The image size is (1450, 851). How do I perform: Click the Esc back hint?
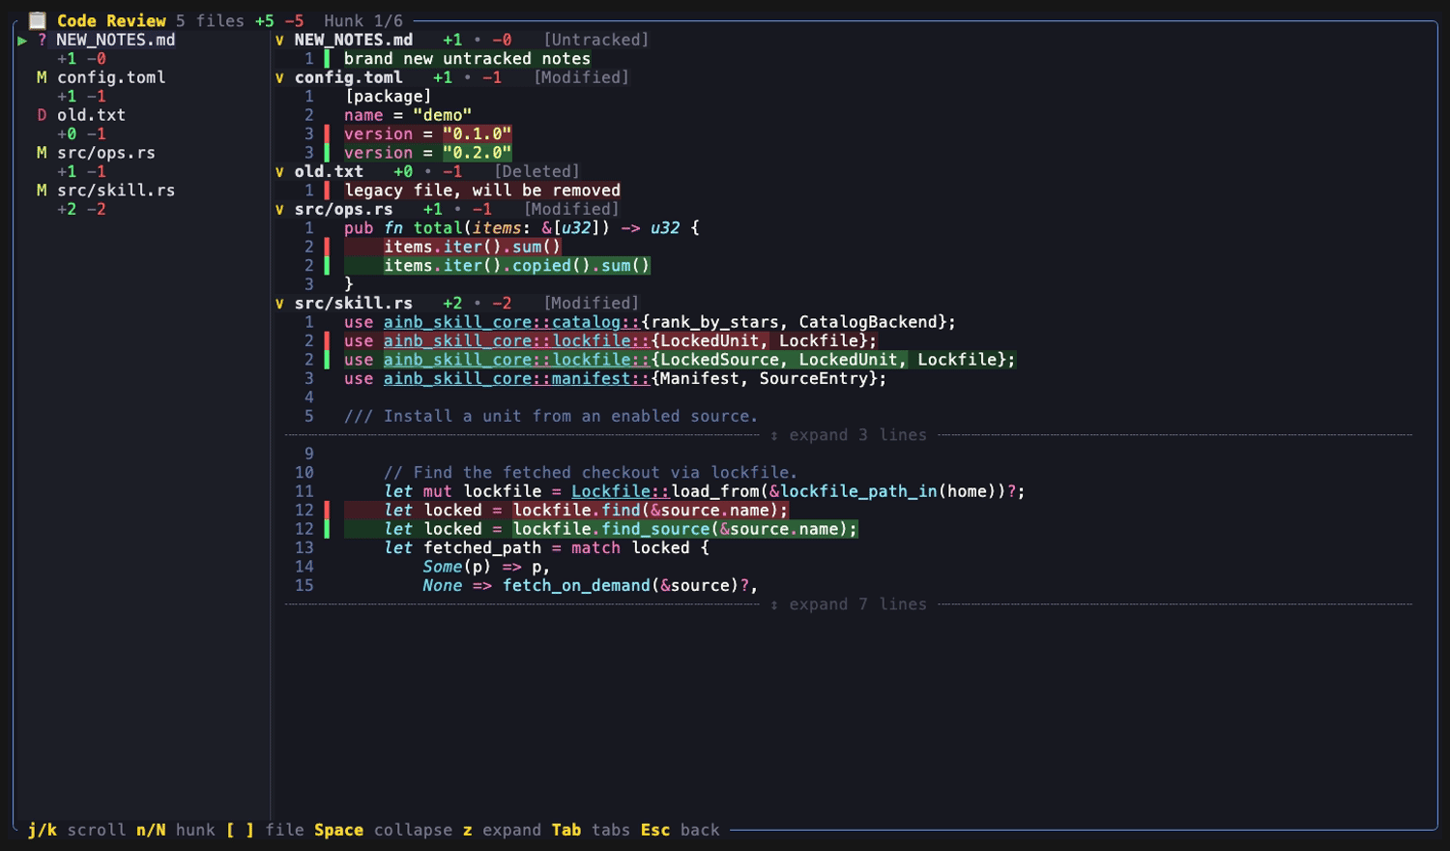(681, 830)
